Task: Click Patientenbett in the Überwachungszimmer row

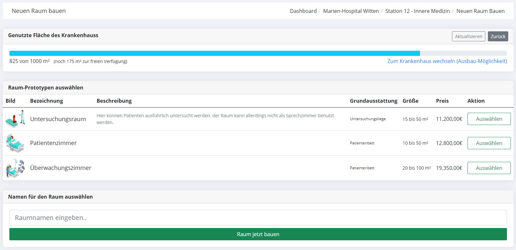Action: [x=362, y=168]
